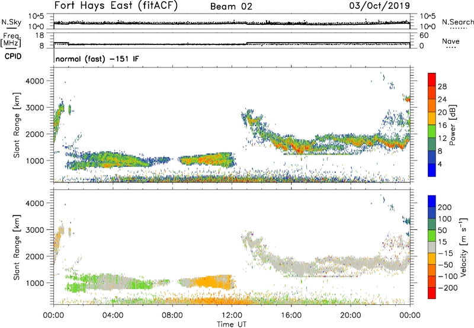This screenshot has height=328, width=474.
Task: Select the '18' frequency axis tick
Action: pyautogui.click(x=40, y=36)
